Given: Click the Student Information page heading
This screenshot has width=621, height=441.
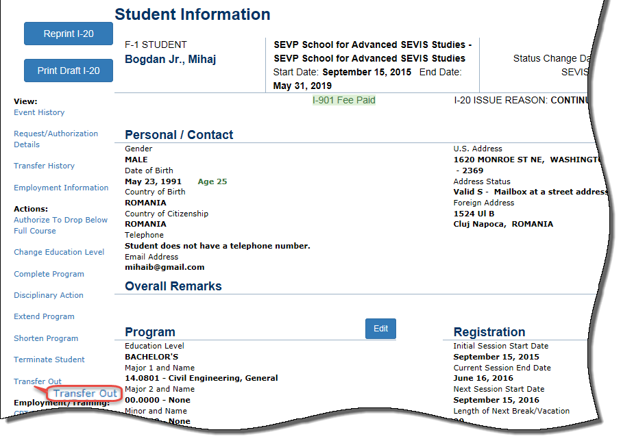Looking at the screenshot, I should (x=193, y=14).
